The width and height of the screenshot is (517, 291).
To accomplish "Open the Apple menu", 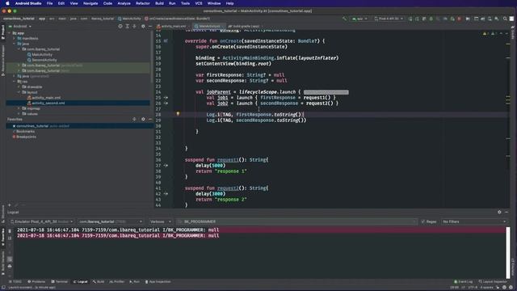I will pos(7,3).
